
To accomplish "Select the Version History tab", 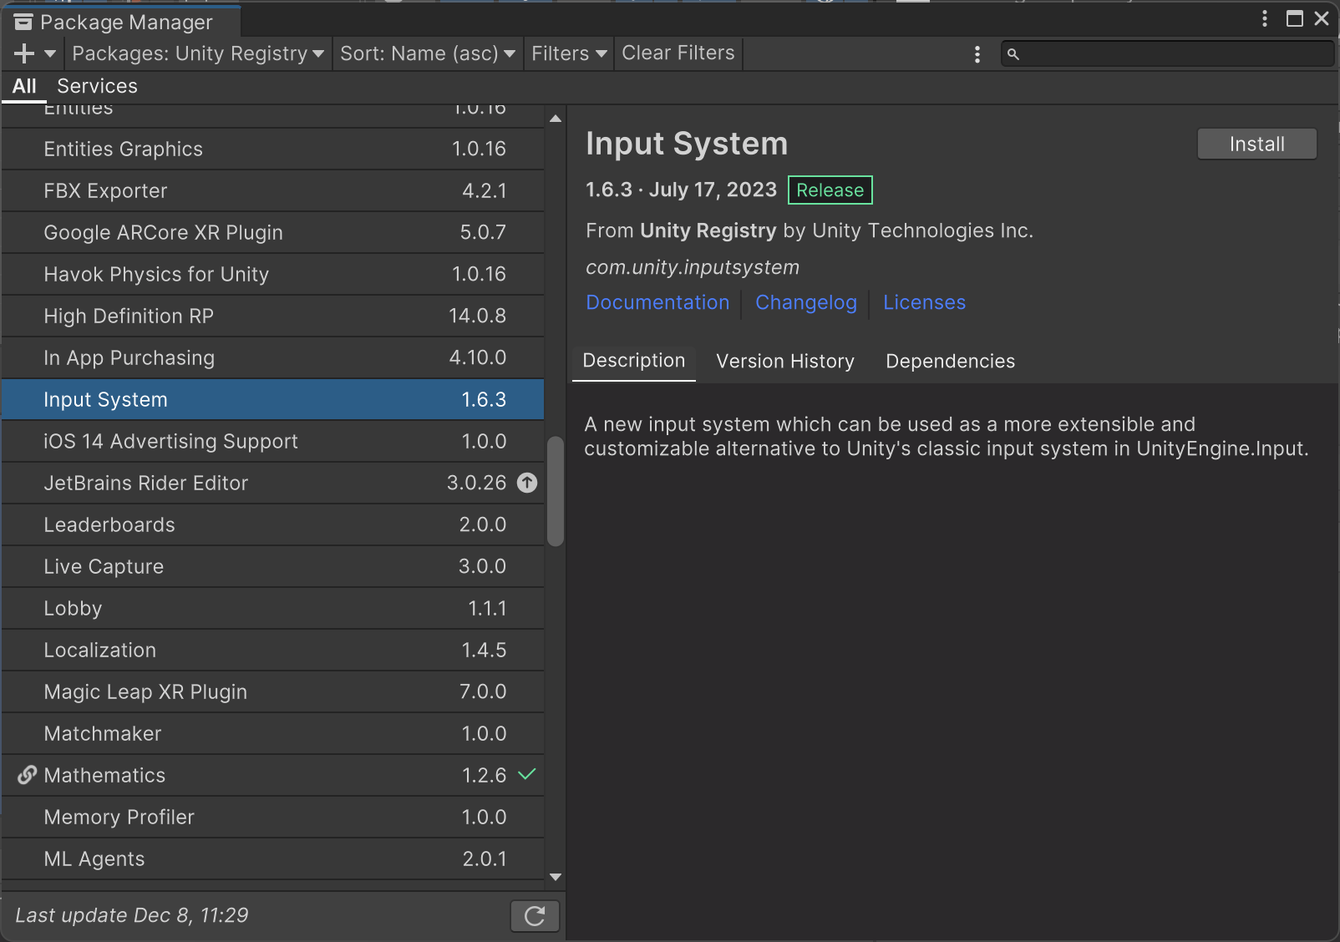I will (785, 362).
